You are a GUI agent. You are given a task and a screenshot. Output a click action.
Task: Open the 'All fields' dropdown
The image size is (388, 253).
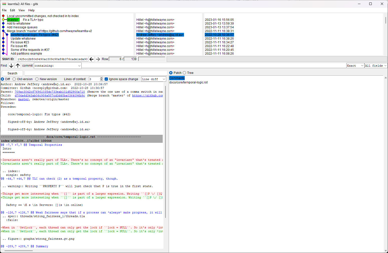375,65
